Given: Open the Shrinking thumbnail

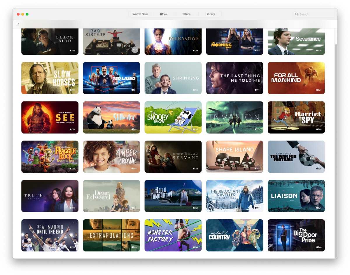Looking at the screenshot, I should (173, 78).
